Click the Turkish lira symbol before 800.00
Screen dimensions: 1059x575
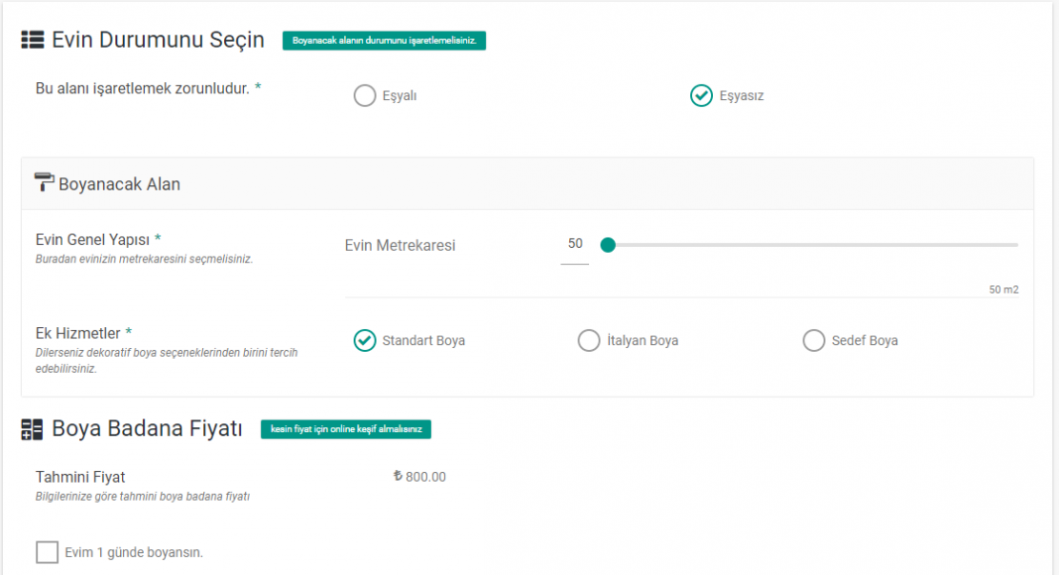pyautogui.click(x=398, y=477)
